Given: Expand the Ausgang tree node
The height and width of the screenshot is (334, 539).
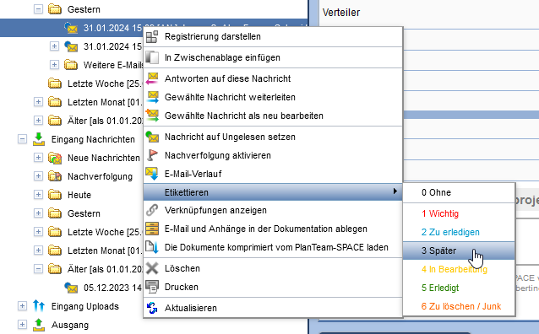Looking at the screenshot, I should [22, 325].
